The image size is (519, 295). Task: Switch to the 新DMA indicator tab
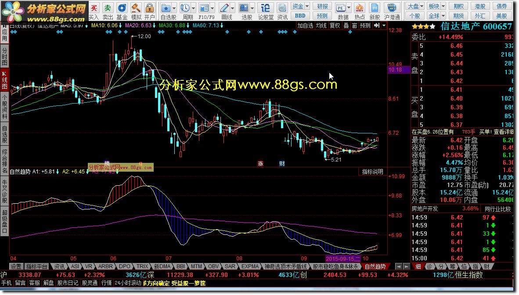click(162, 266)
